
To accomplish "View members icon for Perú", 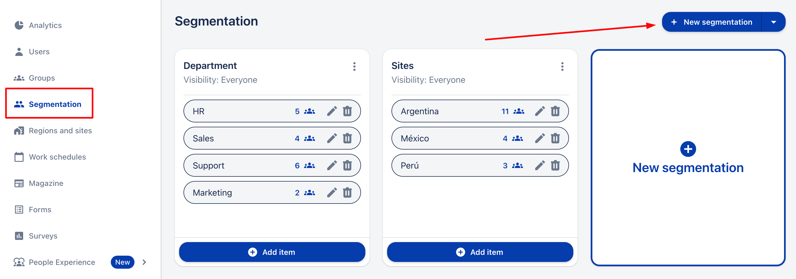I will (x=518, y=165).
